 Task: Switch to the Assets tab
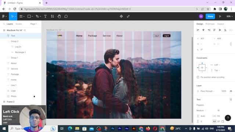click(19, 24)
